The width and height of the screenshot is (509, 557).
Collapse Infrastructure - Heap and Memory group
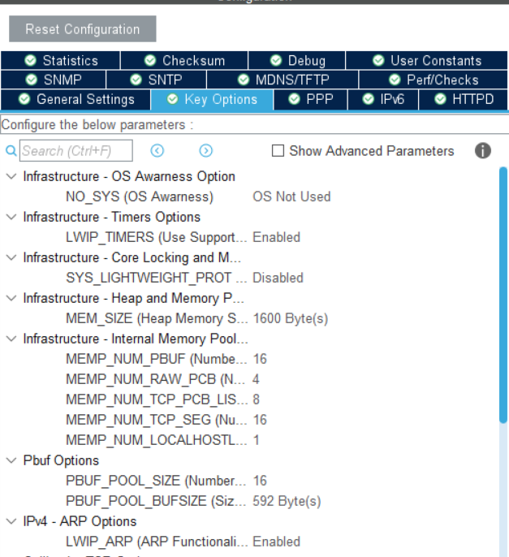pyautogui.click(x=11, y=298)
